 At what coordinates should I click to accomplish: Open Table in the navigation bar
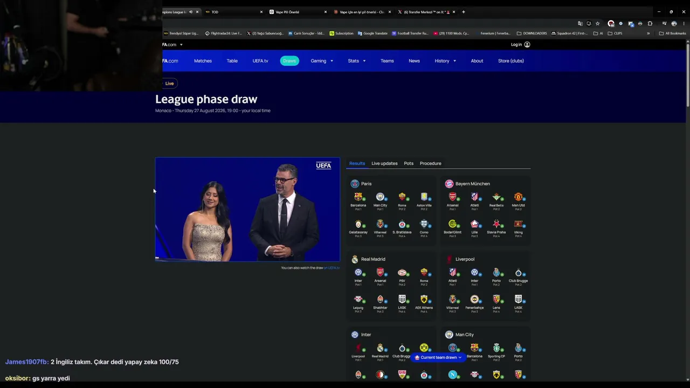coord(232,61)
